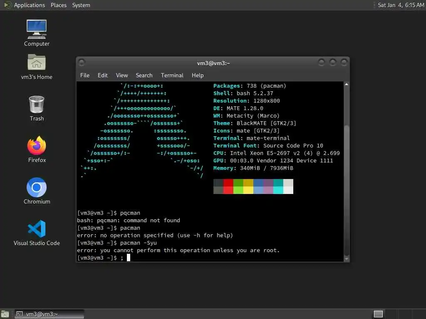Open the terminal Edit menu

(103, 76)
